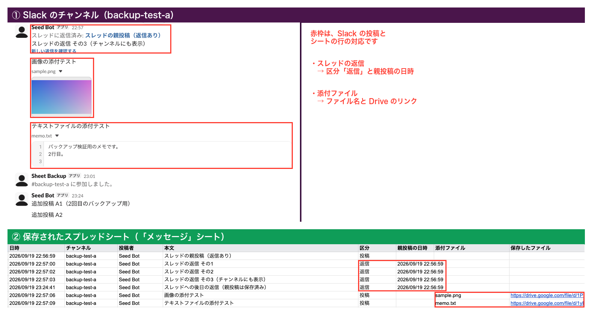Select the 保存したファイル column header
The height and width of the screenshot is (315, 592).
[547, 248]
